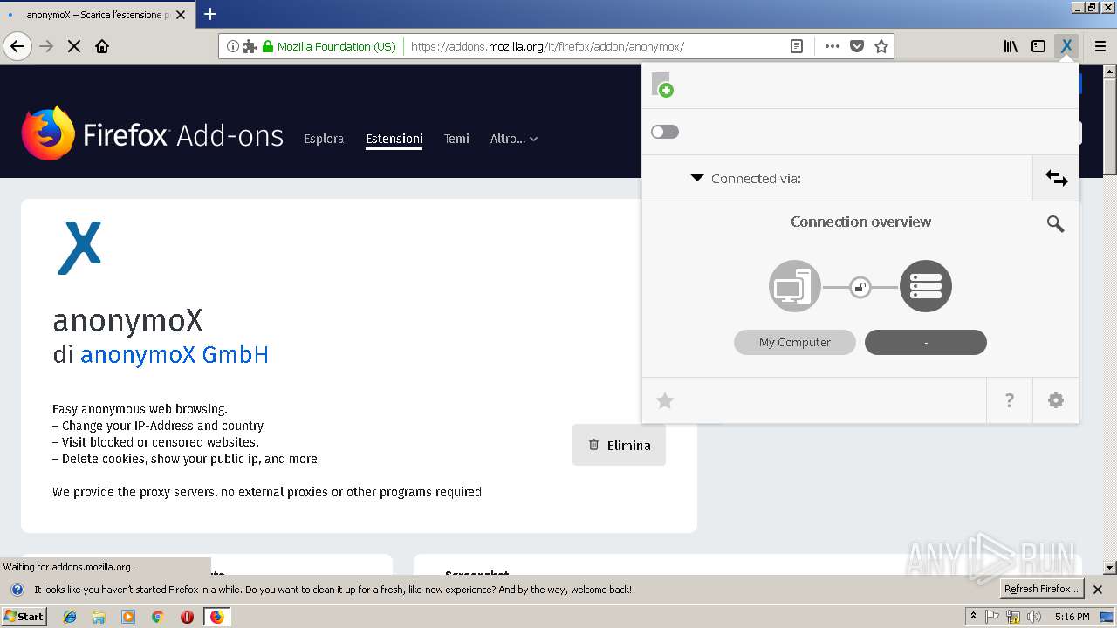The image size is (1117, 628).
Task: Click the green padlock security icon
Action: (268, 46)
